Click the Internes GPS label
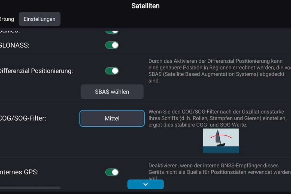Viewport: 291px width, 194px height. (19, 172)
